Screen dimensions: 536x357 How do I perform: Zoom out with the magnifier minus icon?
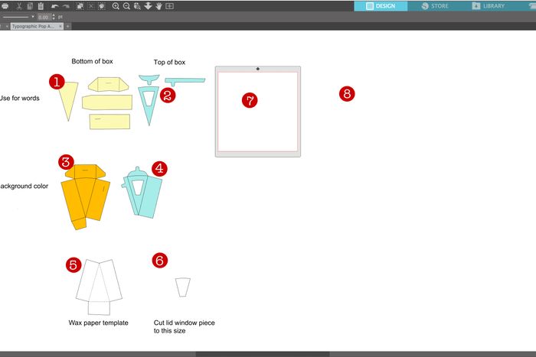tap(126, 6)
